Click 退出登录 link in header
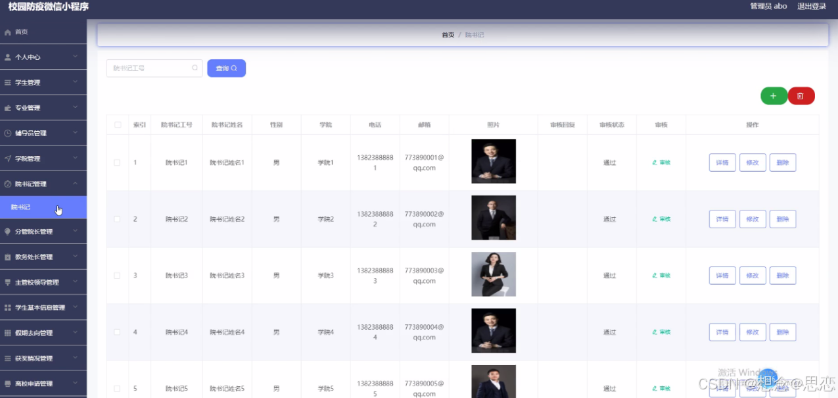 812,7
